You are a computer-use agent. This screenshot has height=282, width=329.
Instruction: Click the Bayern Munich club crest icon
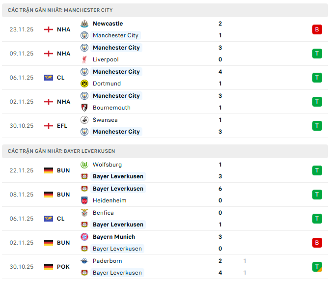point(84,237)
